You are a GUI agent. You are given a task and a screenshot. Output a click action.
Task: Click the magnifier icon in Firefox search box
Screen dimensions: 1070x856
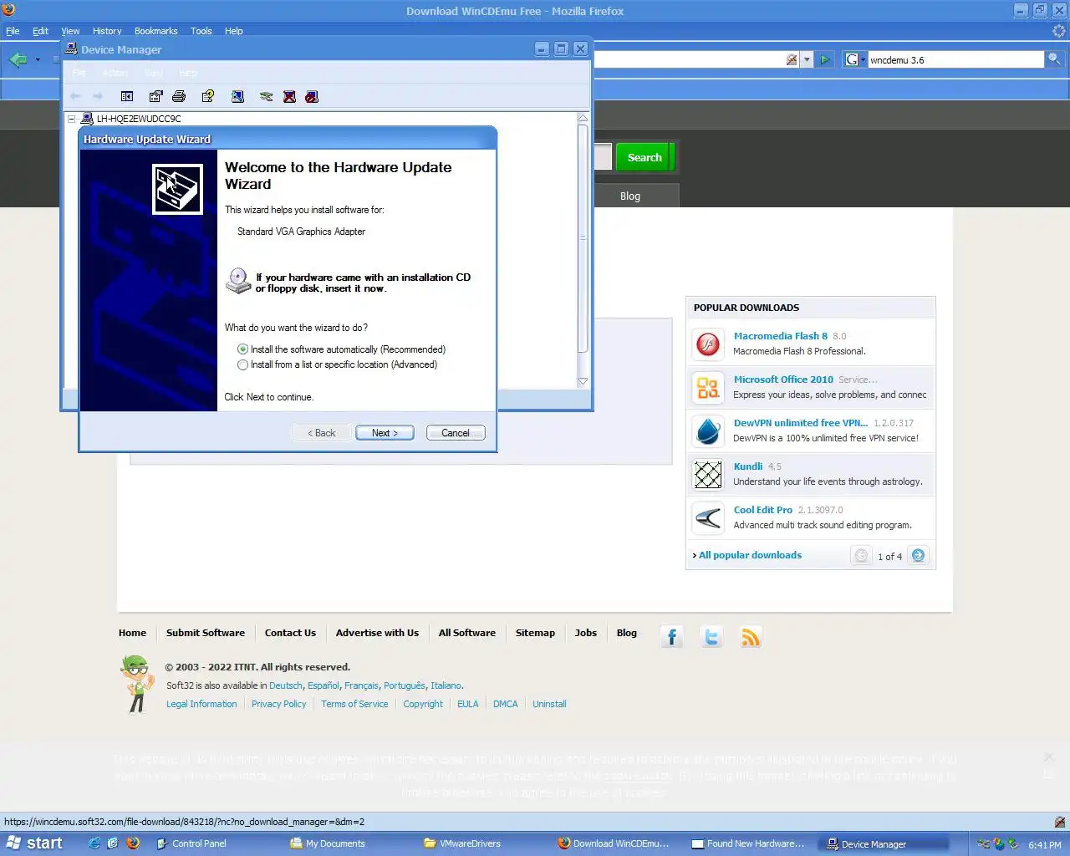click(x=1054, y=59)
